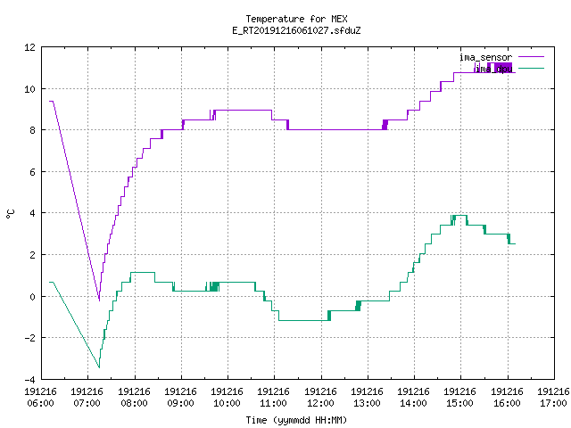Click y-axis tick value 12
571x428 pixels.
pyautogui.click(x=29, y=47)
